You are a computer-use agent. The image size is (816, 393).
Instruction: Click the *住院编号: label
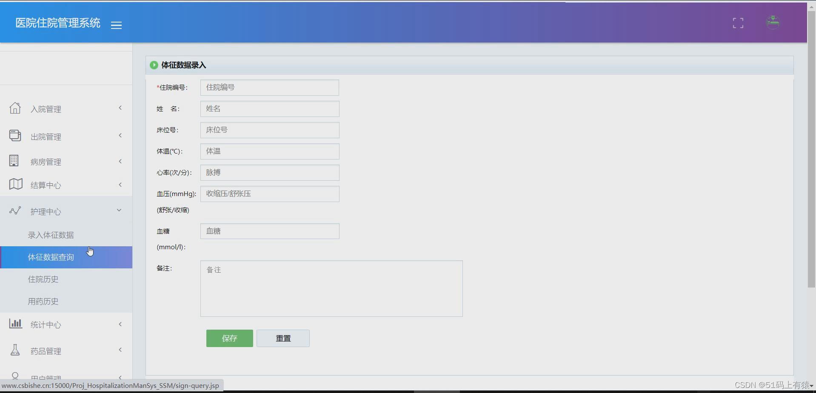pos(172,88)
